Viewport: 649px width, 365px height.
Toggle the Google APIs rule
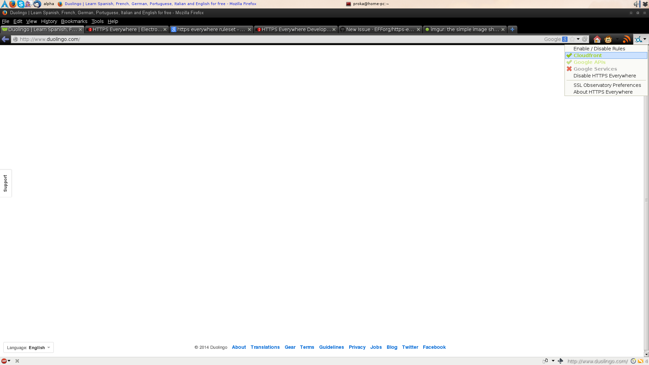[606, 62]
